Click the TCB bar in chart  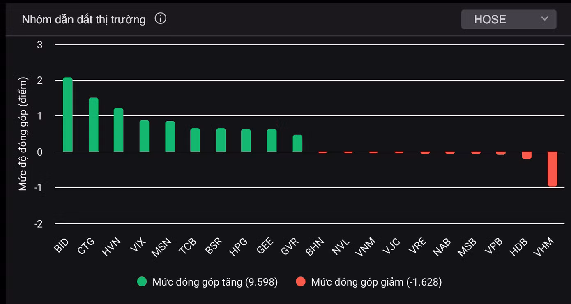pos(195,140)
